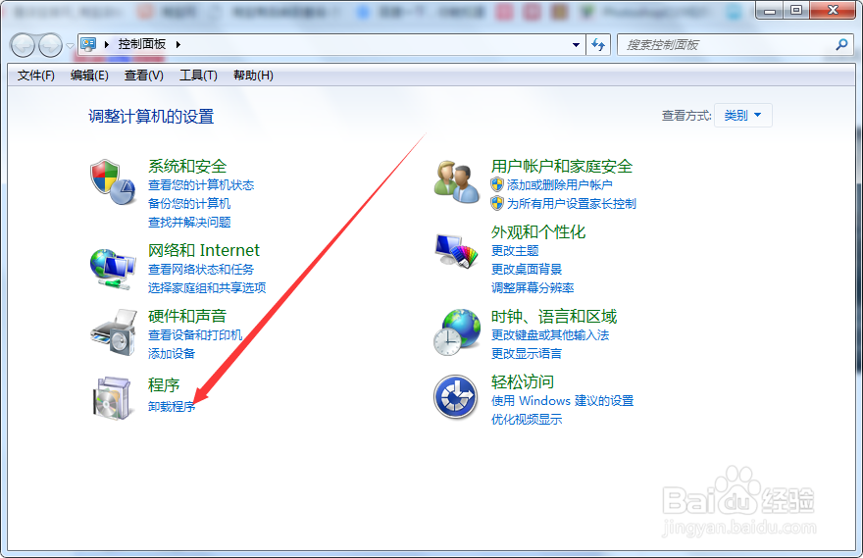The height and width of the screenshot is (558, 863).
Task: Click the 卸载程序 link
Action: click(172, 407)
